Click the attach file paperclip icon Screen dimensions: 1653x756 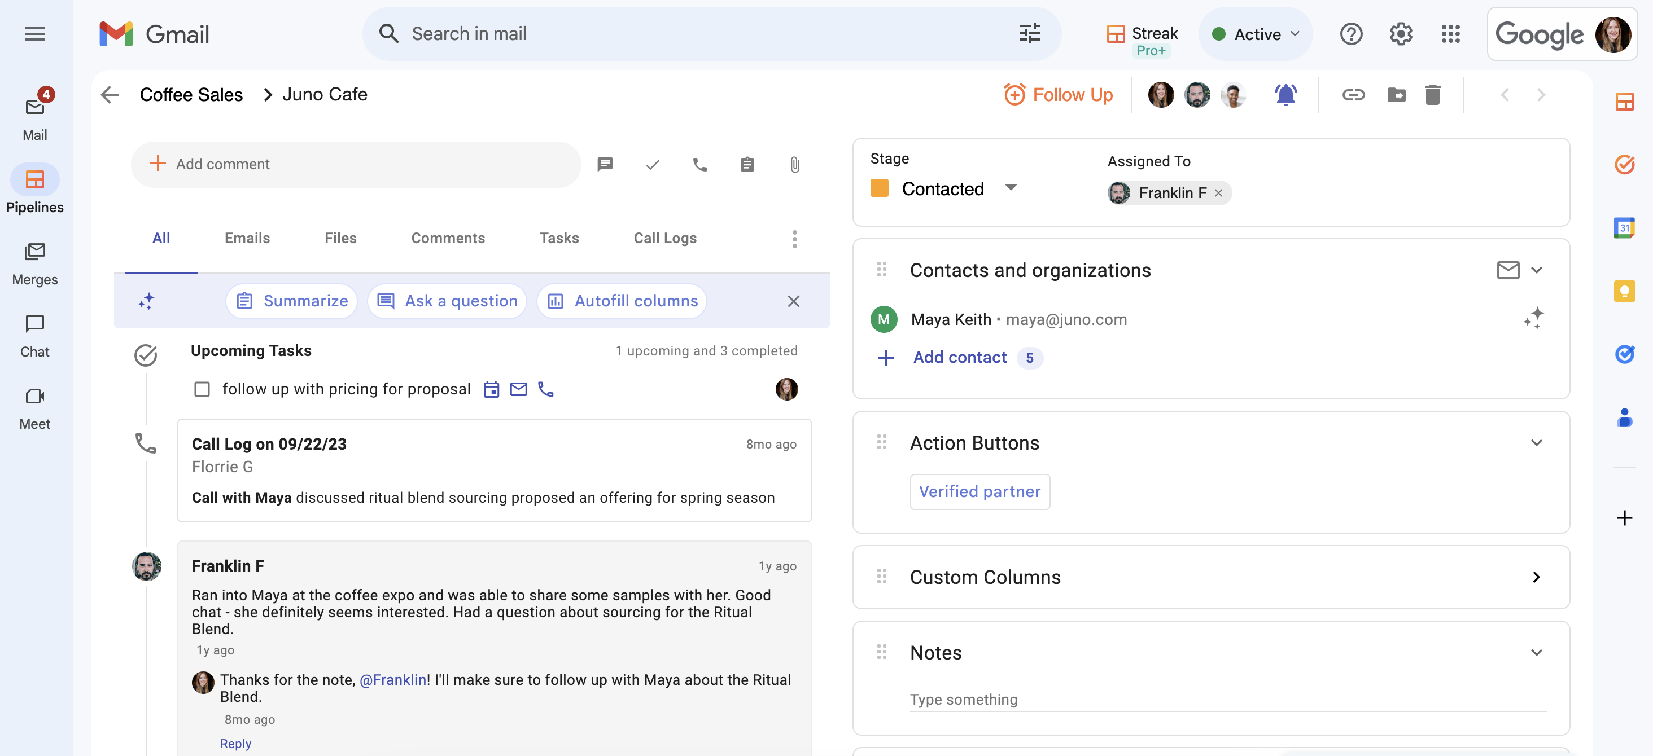click(794, 165)
